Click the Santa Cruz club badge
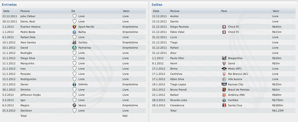The width and height of the screenshot is (298, 122). coord(224,105)
